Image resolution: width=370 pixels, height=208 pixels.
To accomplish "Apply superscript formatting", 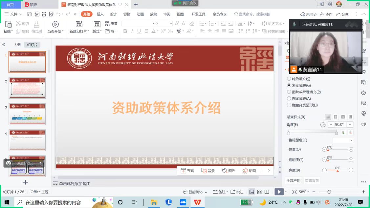I will pyautogui.click(x=163, y=31).
